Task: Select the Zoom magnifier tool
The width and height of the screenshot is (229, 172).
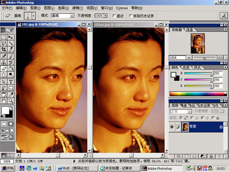Action: click(11, 101)
